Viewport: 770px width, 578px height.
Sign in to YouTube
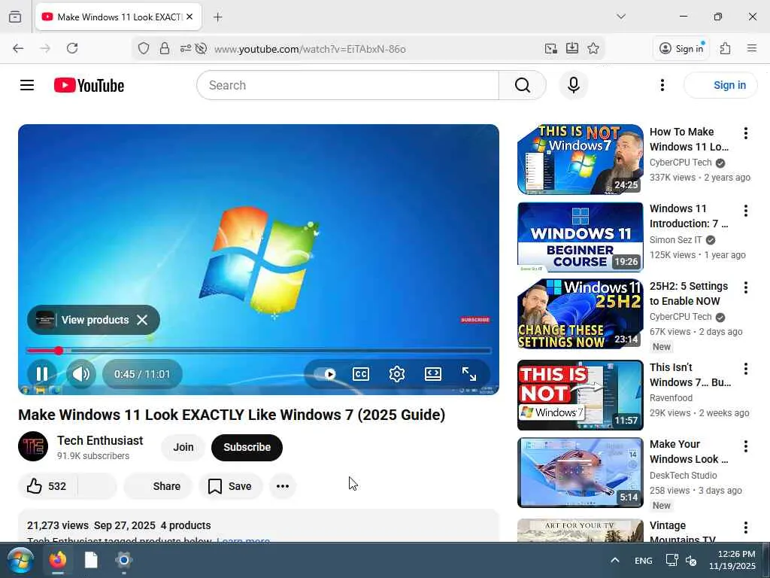point(720,85)
